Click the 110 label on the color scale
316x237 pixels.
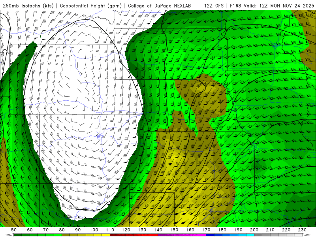coord(110,230)
